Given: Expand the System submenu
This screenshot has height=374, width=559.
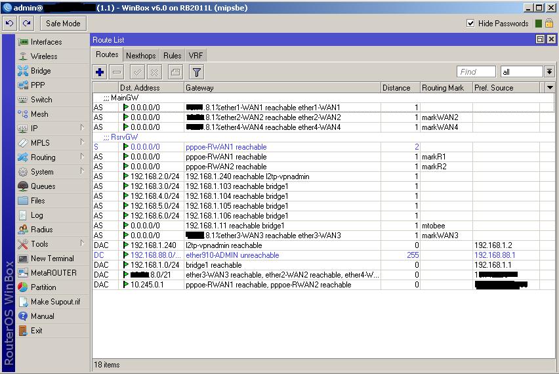Looking at the screenshot, I should pos(52,172).
